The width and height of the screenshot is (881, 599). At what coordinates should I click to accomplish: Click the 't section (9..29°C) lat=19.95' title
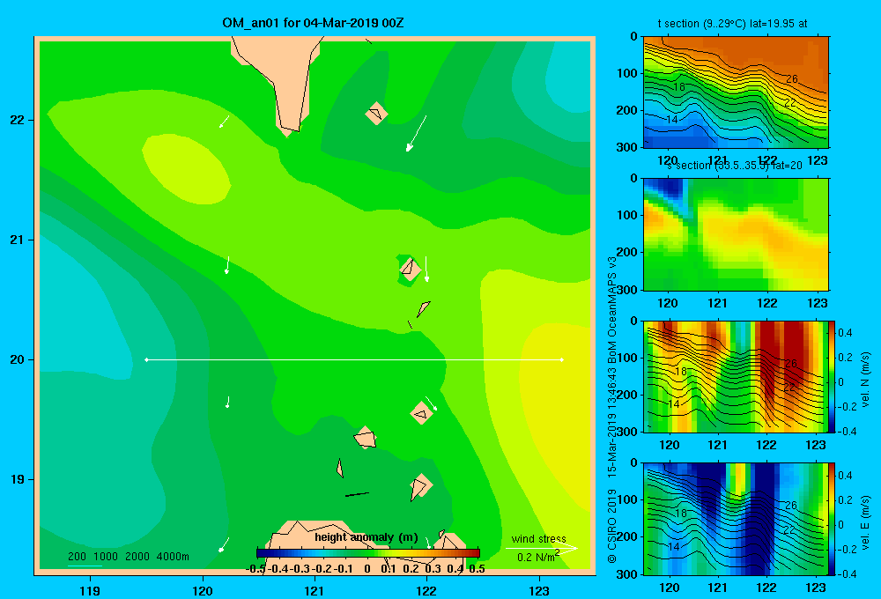732,24
